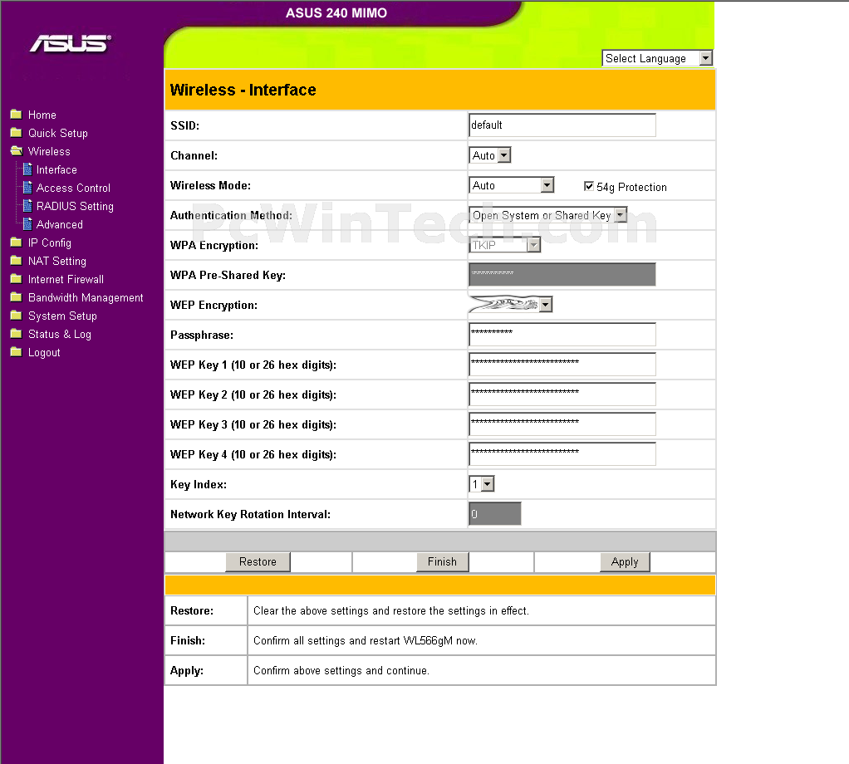The image size is (849, 764).
Task: Select the Wireless menu label
Action: [x=49, y=151]
